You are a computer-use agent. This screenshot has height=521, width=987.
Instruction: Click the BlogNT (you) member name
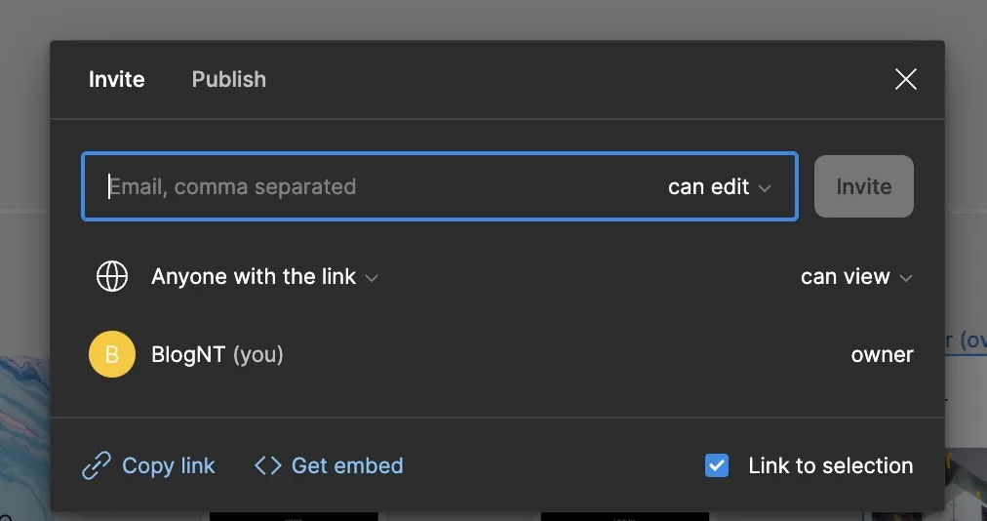coord(217,354)
